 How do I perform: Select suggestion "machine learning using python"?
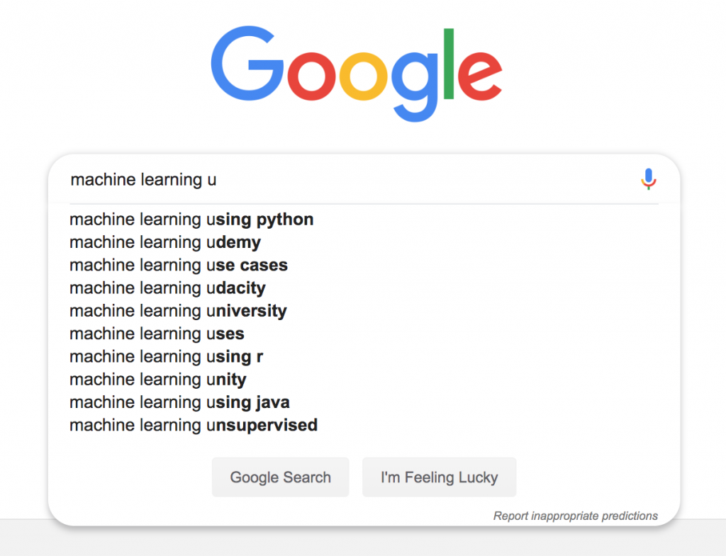click(x=191, y=220)
